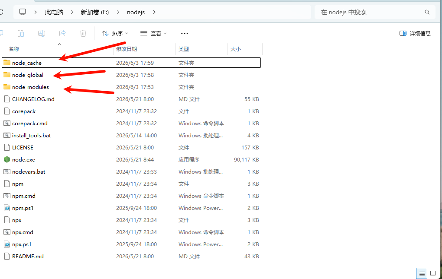Click the node.exe file name
Screen dimensions: 442x279
[23, 160]
